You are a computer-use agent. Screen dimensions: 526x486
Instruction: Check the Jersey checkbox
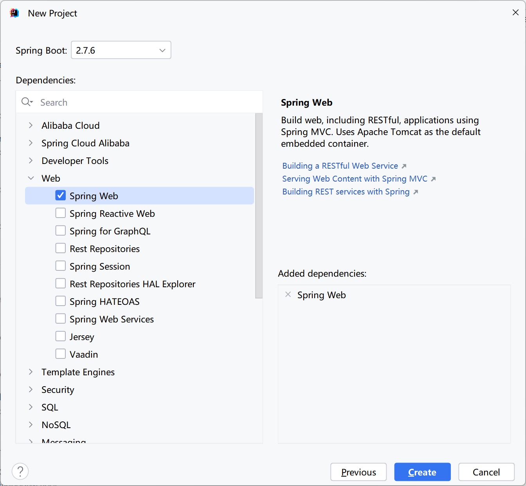(61, 336)
